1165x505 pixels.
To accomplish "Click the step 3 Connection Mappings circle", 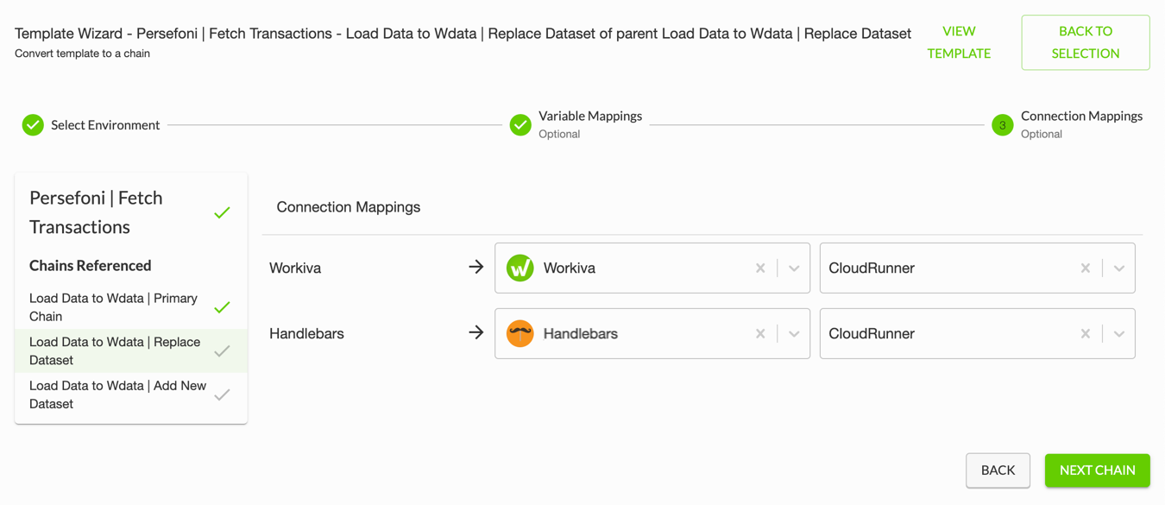I will point(1002,125).
